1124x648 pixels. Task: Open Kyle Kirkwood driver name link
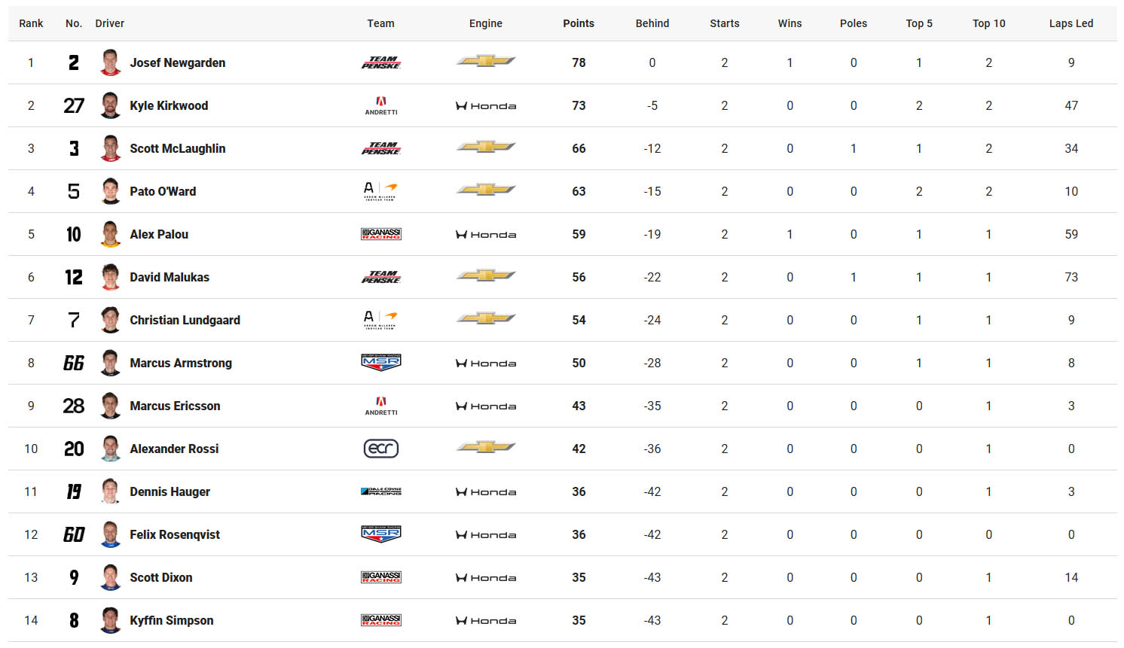pos(169,105)
